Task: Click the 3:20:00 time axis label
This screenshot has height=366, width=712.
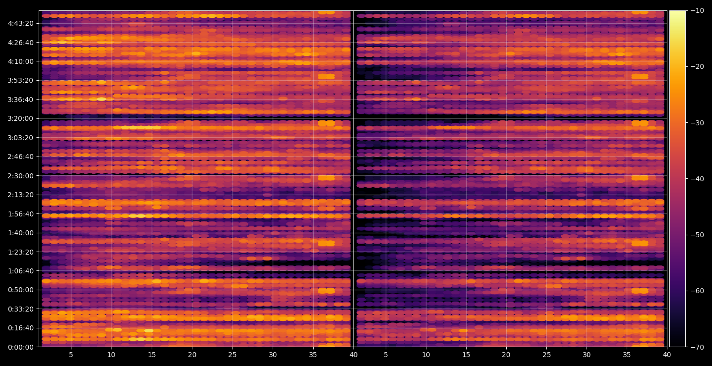Action: 21,118
